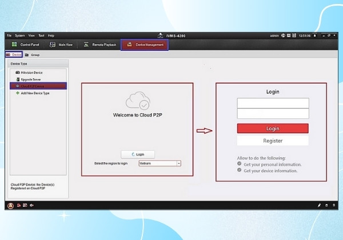This screenshot has height=240, width=343.
Task: Select the Device Management tab
Action: point(145,45)
